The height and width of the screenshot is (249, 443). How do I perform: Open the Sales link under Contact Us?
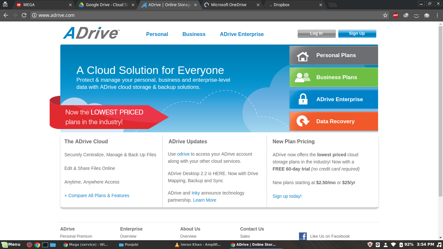point(245,236)
